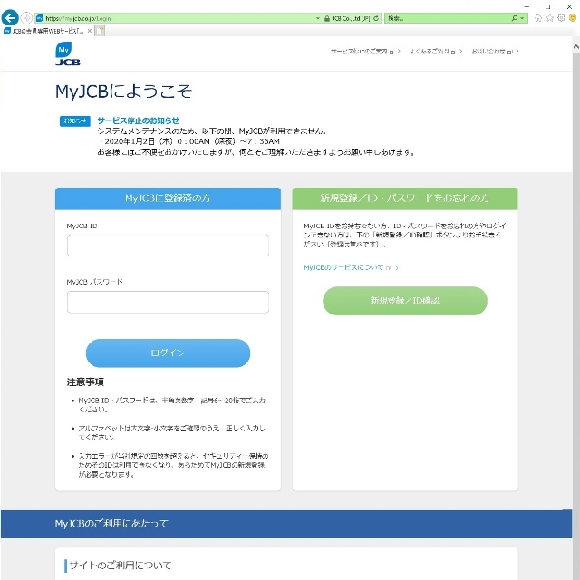The width and height of the screenshot is (580, 580).
Task: Click the 注意事項 heading
Action: [85, 382]
